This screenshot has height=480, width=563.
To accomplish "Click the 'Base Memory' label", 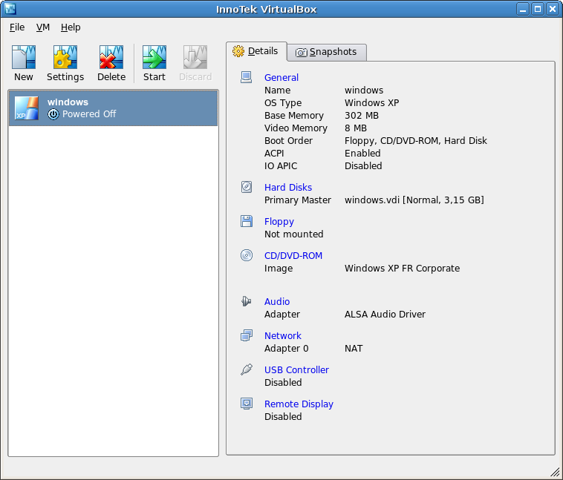I will pos(293,116).
